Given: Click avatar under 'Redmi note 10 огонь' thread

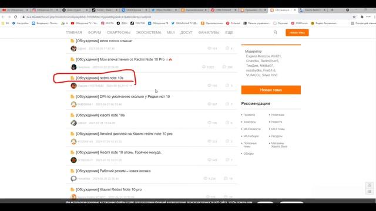Looking at the screenshot, I should [73, 160].
